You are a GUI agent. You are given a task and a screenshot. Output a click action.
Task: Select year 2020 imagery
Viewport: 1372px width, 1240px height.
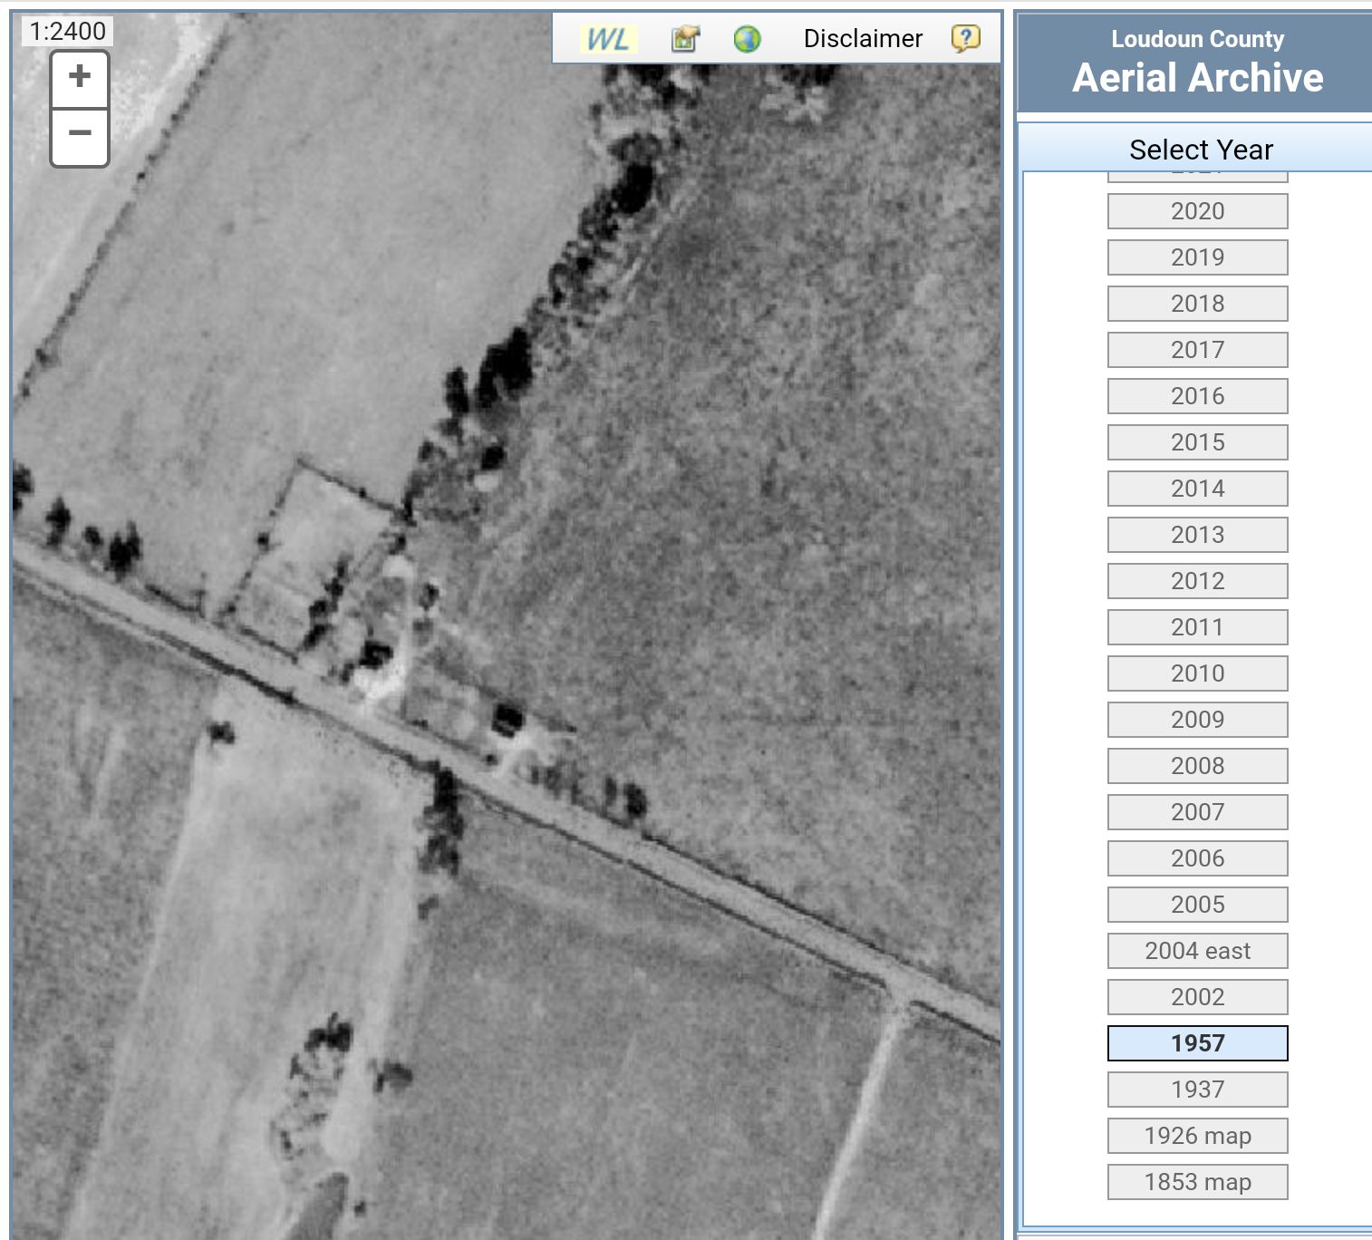click(1197, 211)
